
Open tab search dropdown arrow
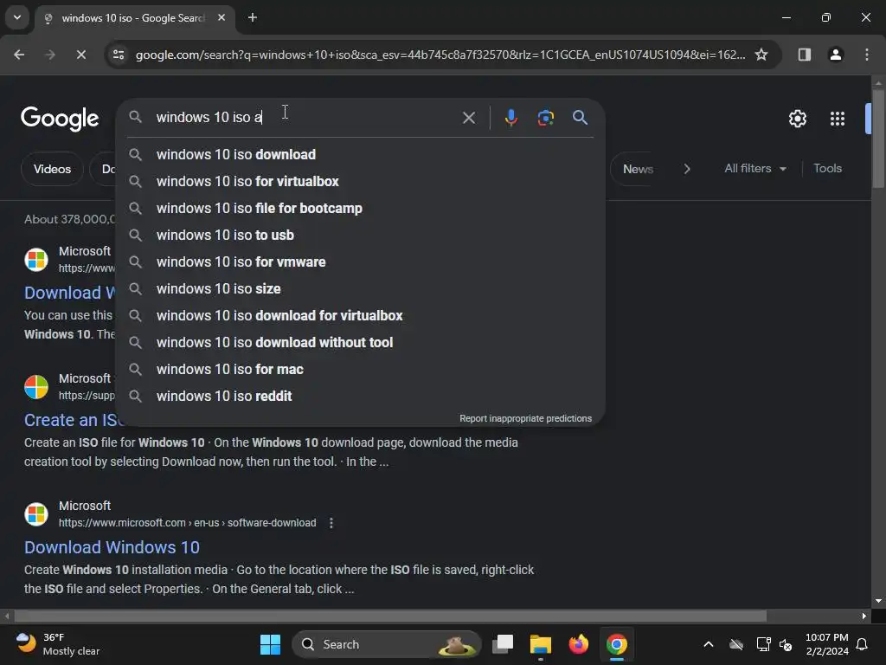(17, 17)
